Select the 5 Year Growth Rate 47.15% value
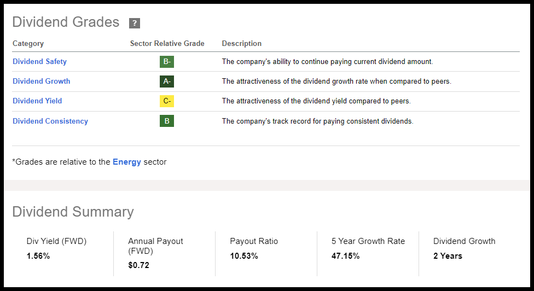Screen dimensions: 534x291 click(346, 256)
